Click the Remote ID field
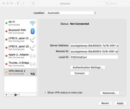The height and width of the screenshot is (109, 130). coord(94,51)
